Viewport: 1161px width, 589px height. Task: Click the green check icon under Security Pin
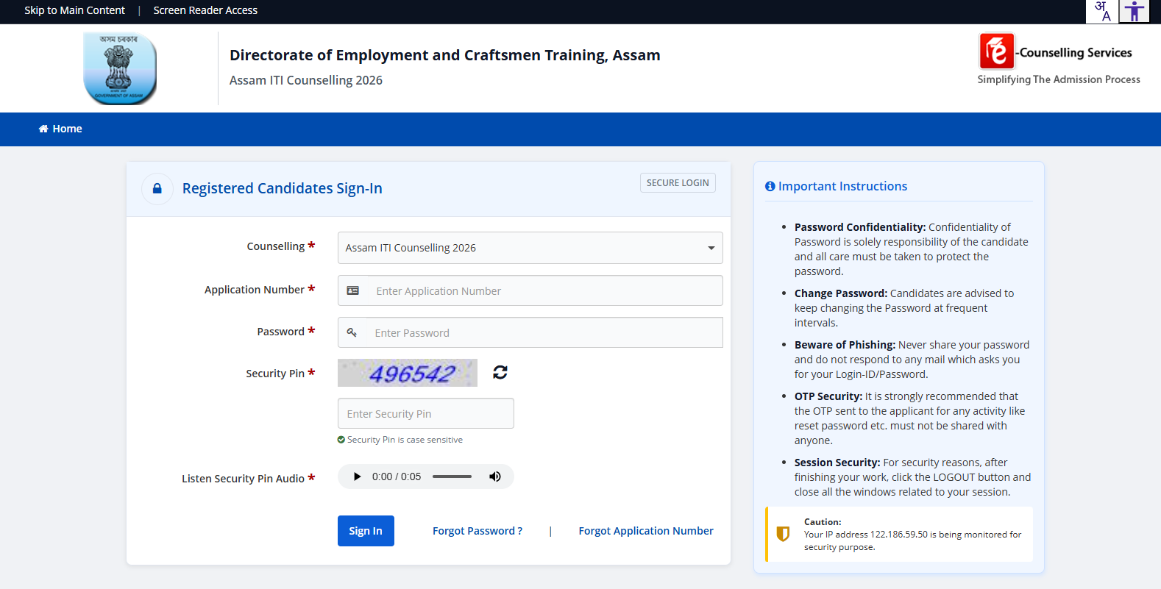[x=341, y=440]
